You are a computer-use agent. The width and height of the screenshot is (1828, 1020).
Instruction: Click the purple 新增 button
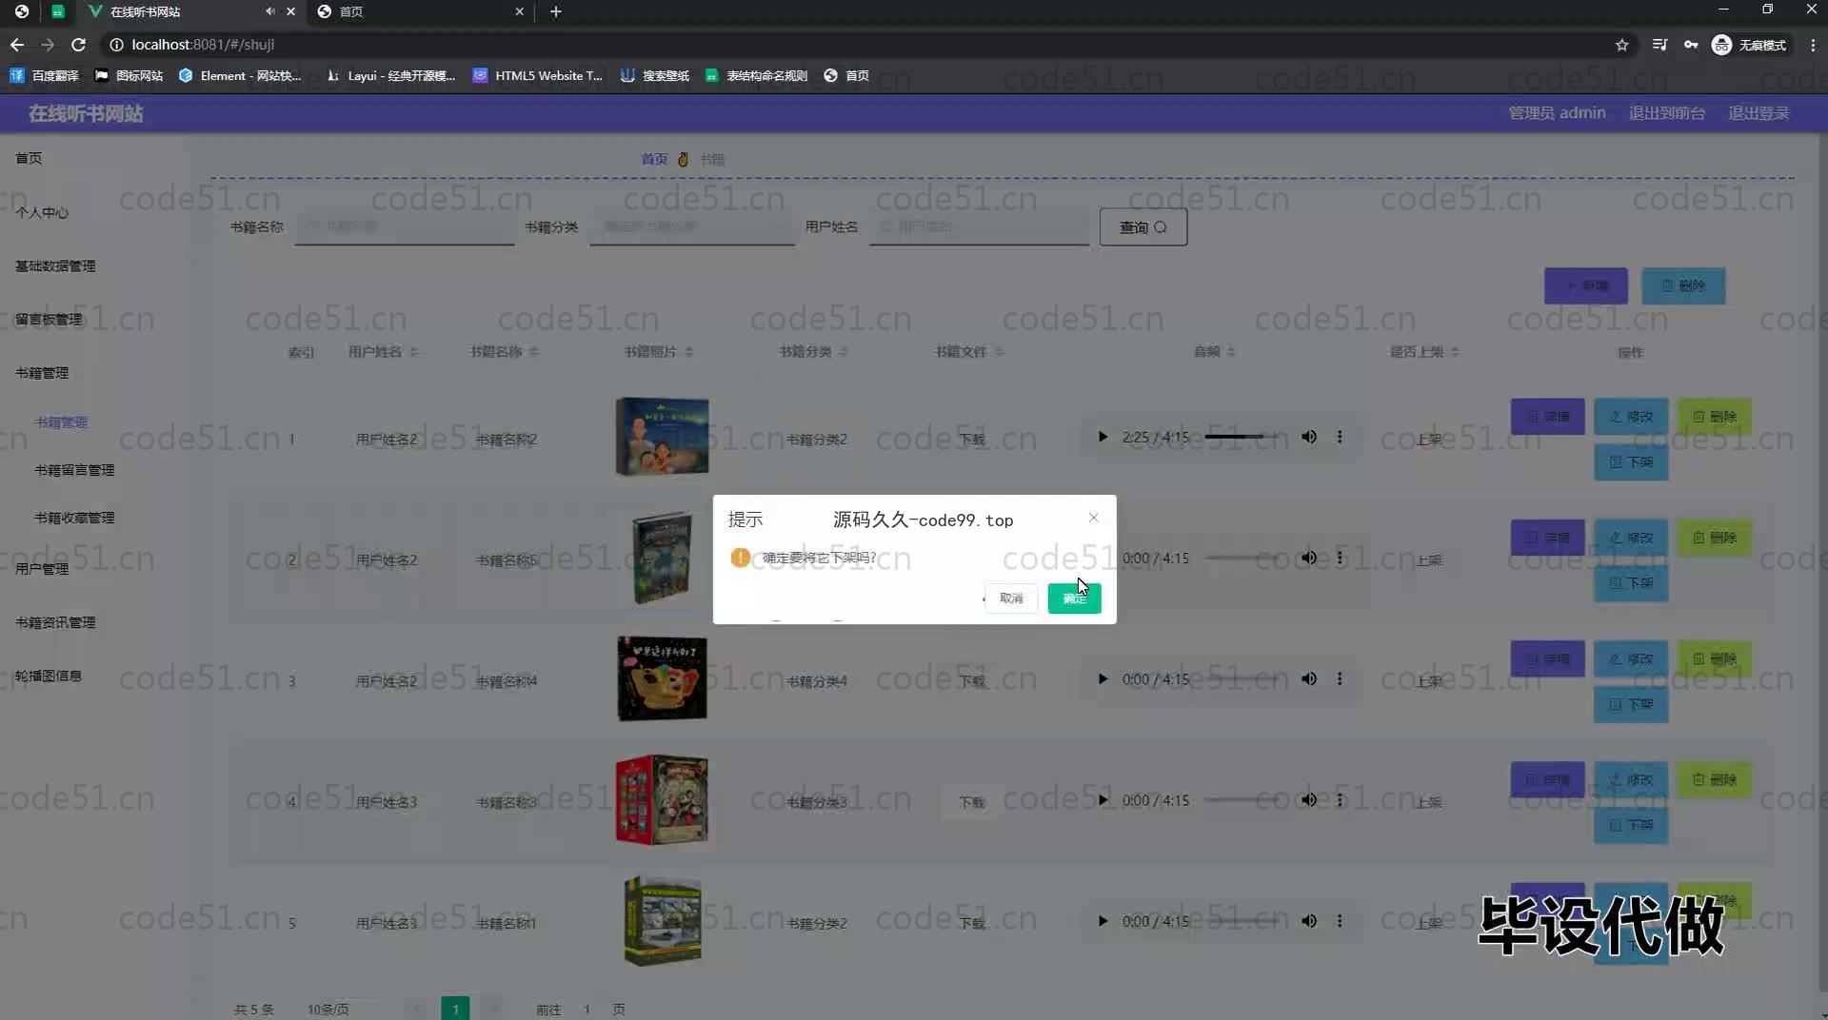[1585, 285]
